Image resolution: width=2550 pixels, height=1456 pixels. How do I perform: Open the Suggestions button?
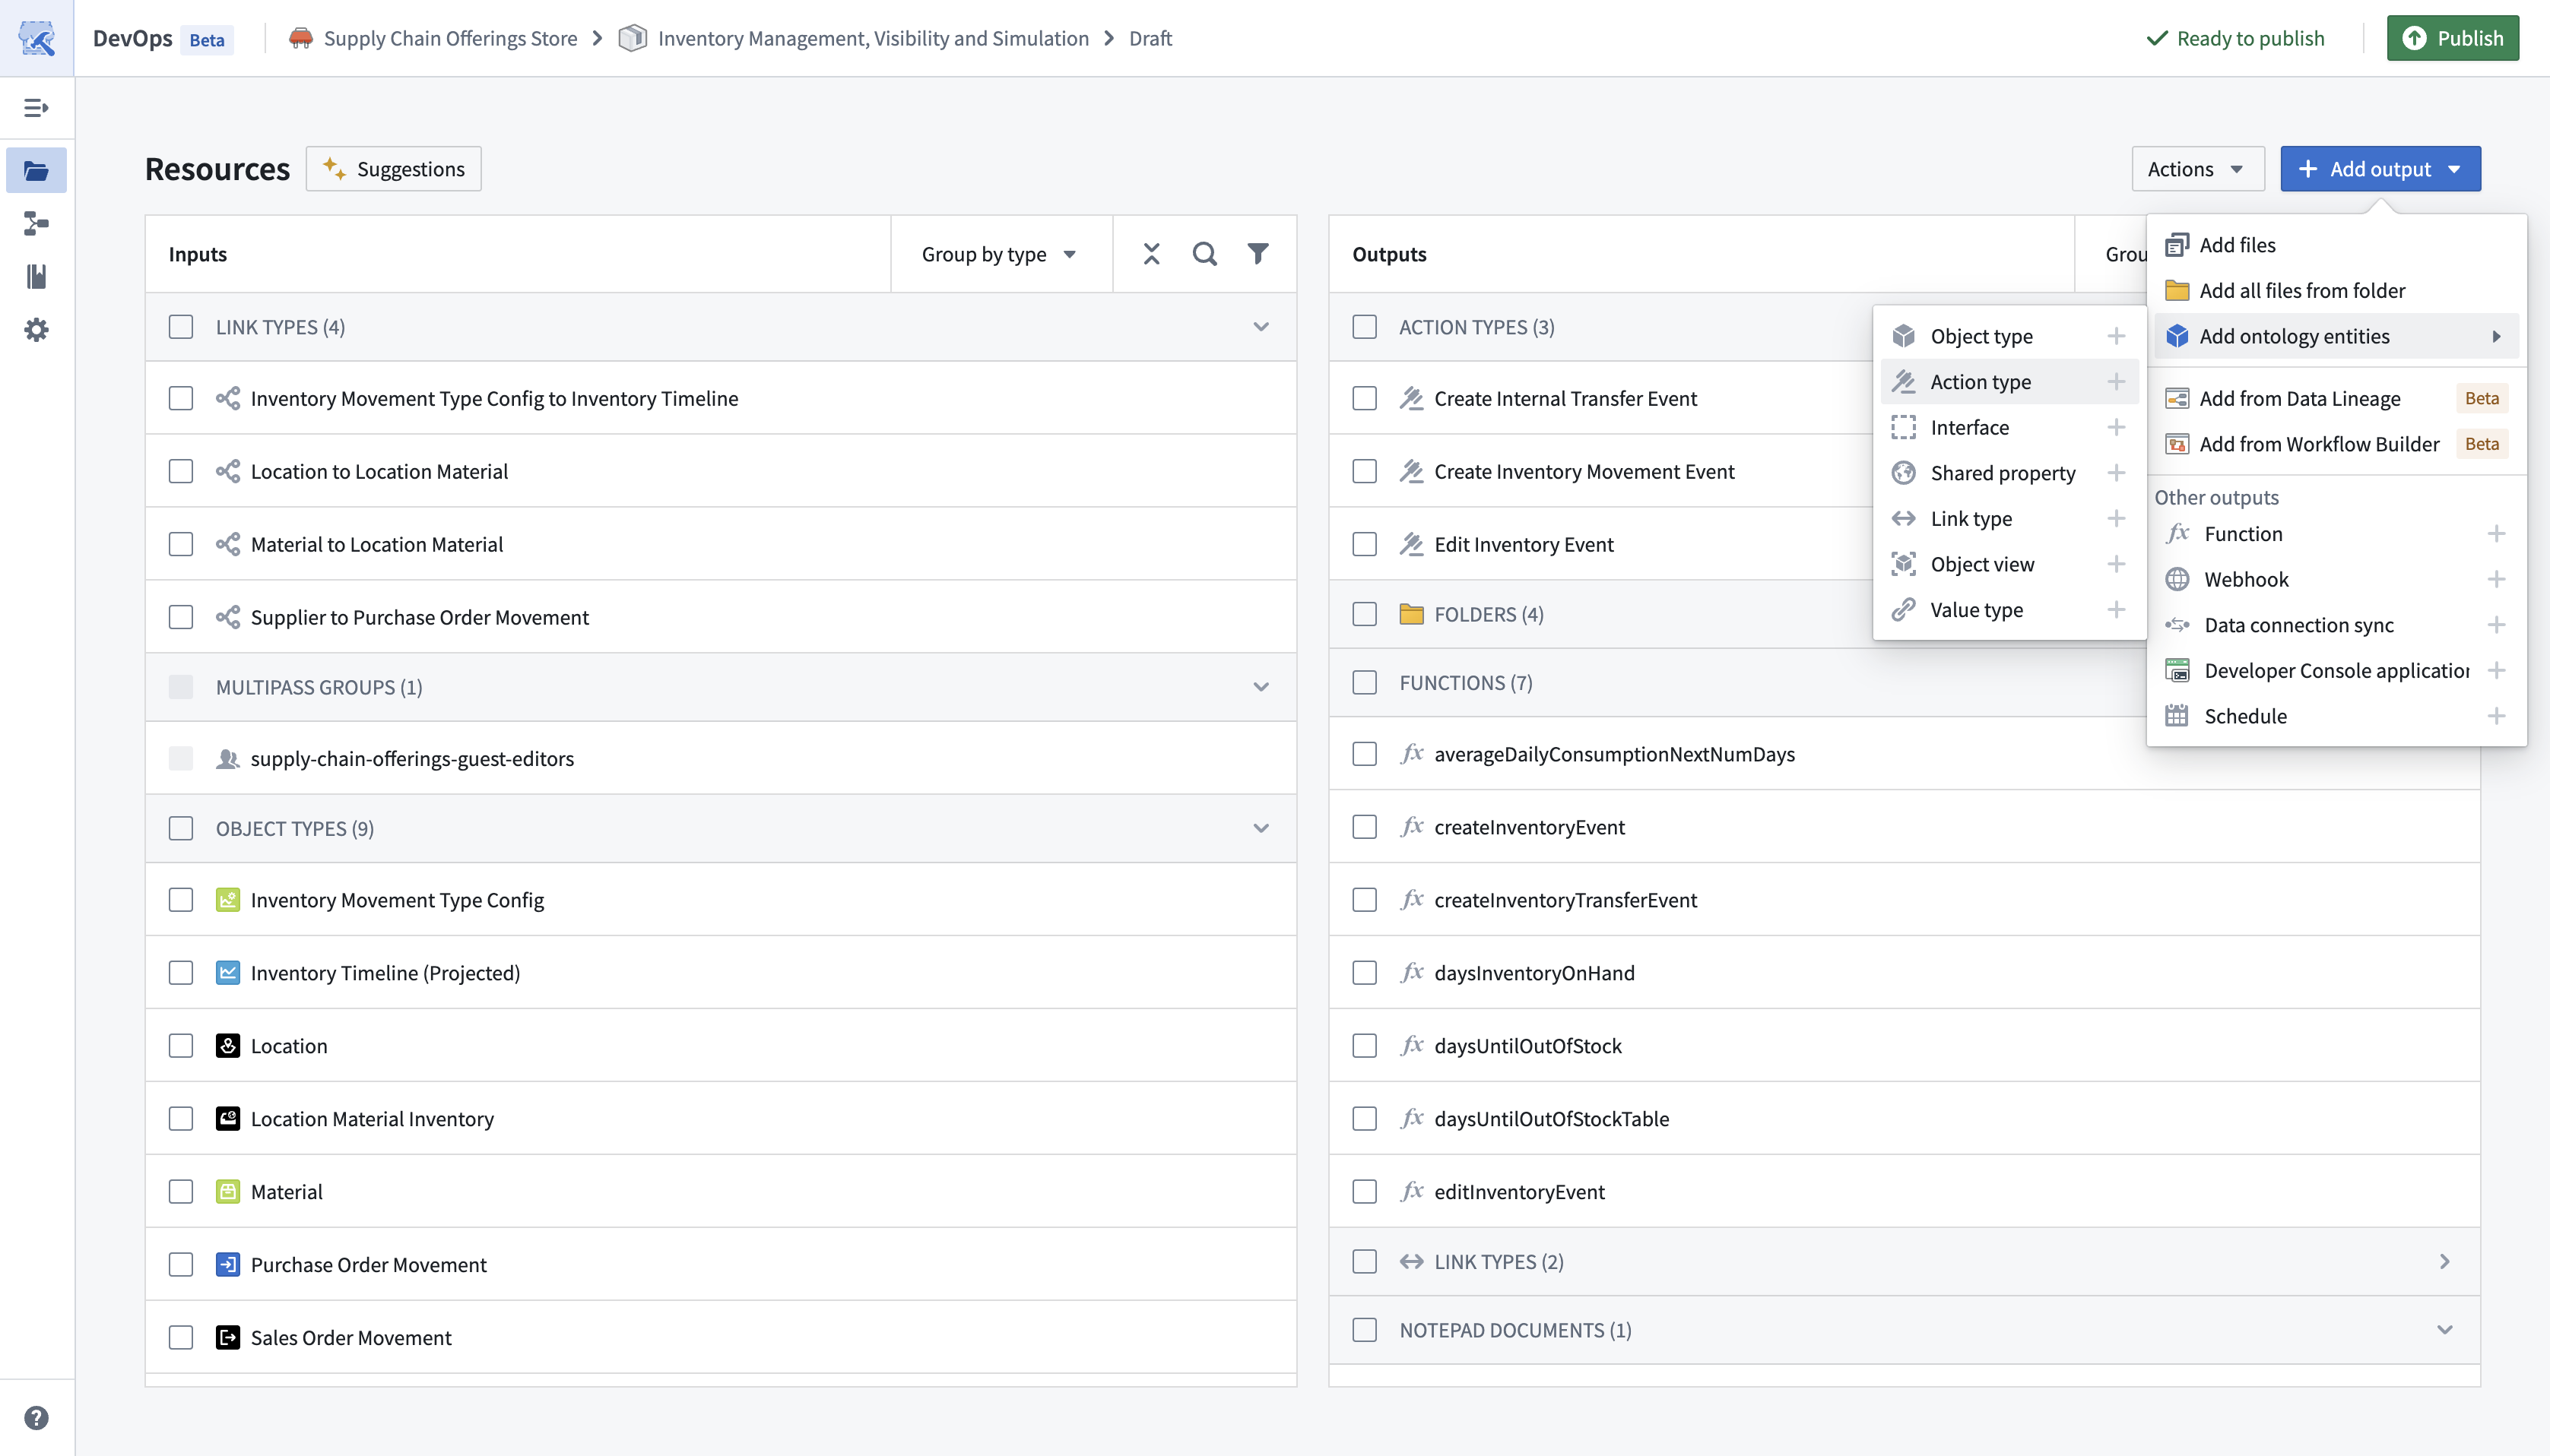393,169
